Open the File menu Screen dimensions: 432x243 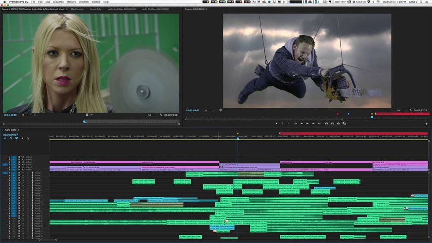coord(33,2)
